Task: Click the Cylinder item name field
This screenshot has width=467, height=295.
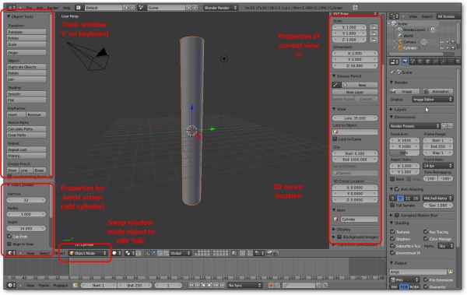Action: pyautogui.click(x=359, y=219)
